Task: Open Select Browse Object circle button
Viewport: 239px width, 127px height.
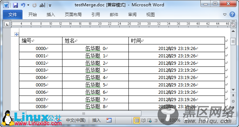Action: (233, 101)
